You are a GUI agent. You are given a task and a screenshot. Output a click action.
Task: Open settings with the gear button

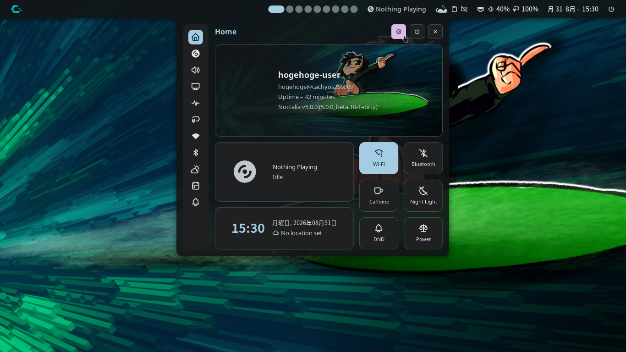tap(399, 32)
